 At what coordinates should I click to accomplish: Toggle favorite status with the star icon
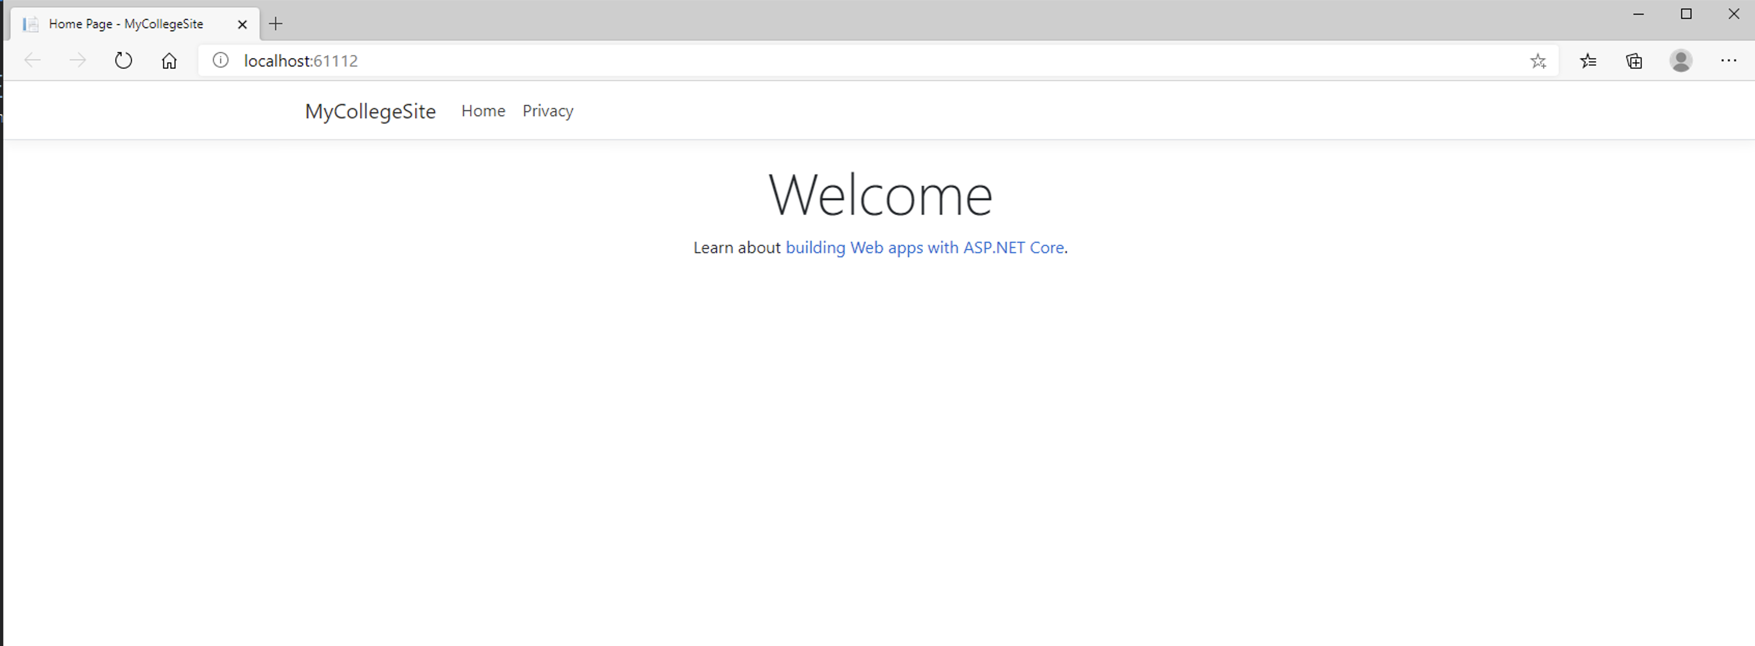coord(1539,61)
